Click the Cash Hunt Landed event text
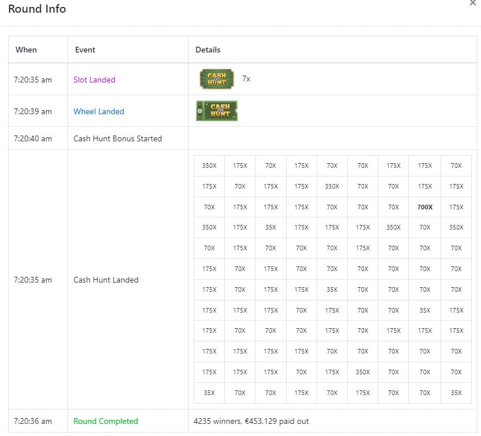 click(x=106, y=280)
